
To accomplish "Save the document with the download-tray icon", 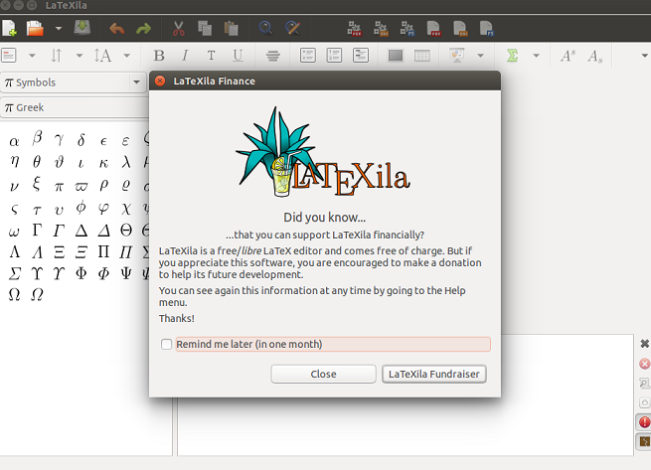I will pyautogui.click(x=82, y=28).
